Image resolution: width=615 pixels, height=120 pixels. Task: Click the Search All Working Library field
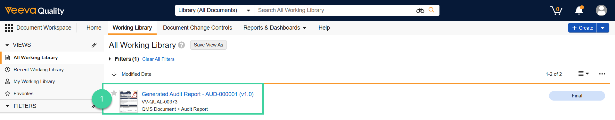(335, 10)
